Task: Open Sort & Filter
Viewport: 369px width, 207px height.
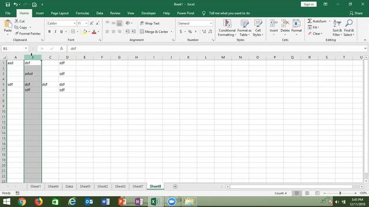Action: pos(337,28)
